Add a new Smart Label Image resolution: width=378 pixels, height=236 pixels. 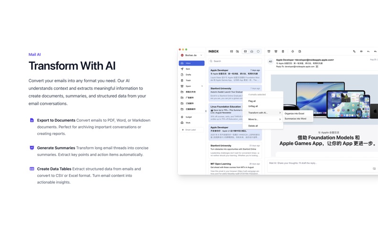[191, 130]
